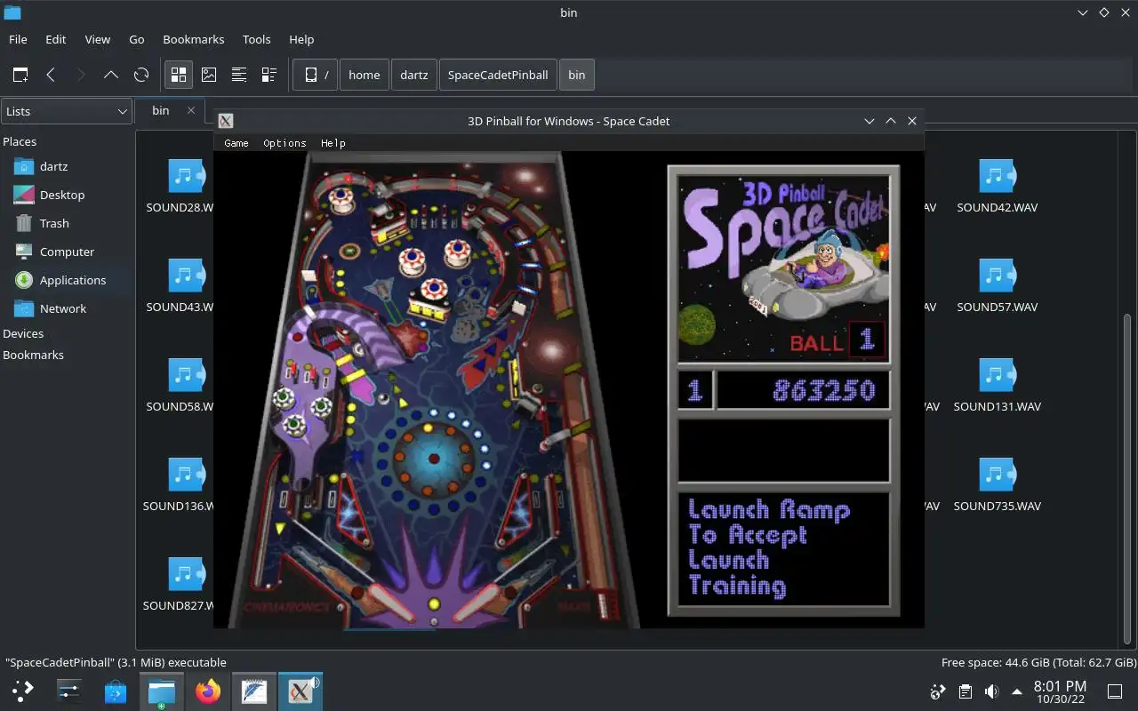
Task: Open the Bookmarks menu
Action: click(x=194, y=39)
